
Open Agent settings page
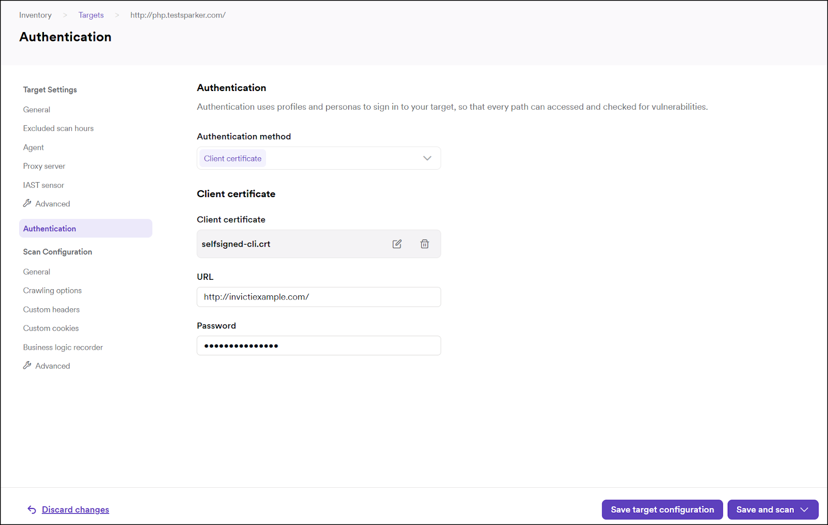(34, 147)
